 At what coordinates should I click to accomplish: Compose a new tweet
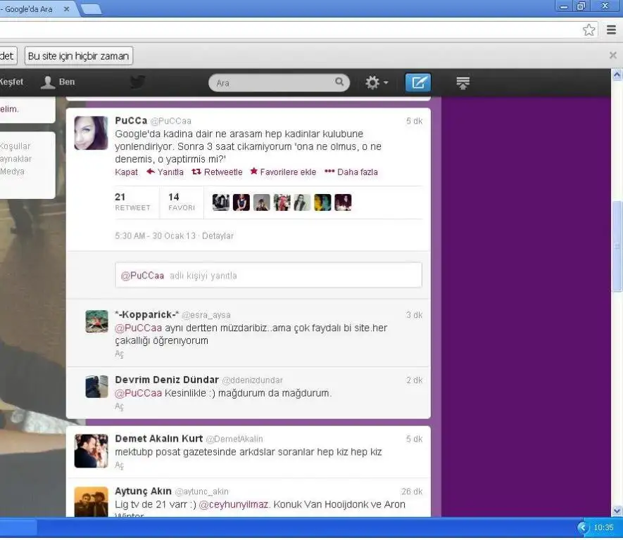point(417,82)
